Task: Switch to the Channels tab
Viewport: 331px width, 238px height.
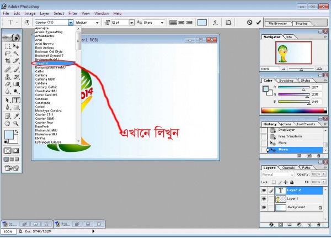Action: (x=289, y=168)
